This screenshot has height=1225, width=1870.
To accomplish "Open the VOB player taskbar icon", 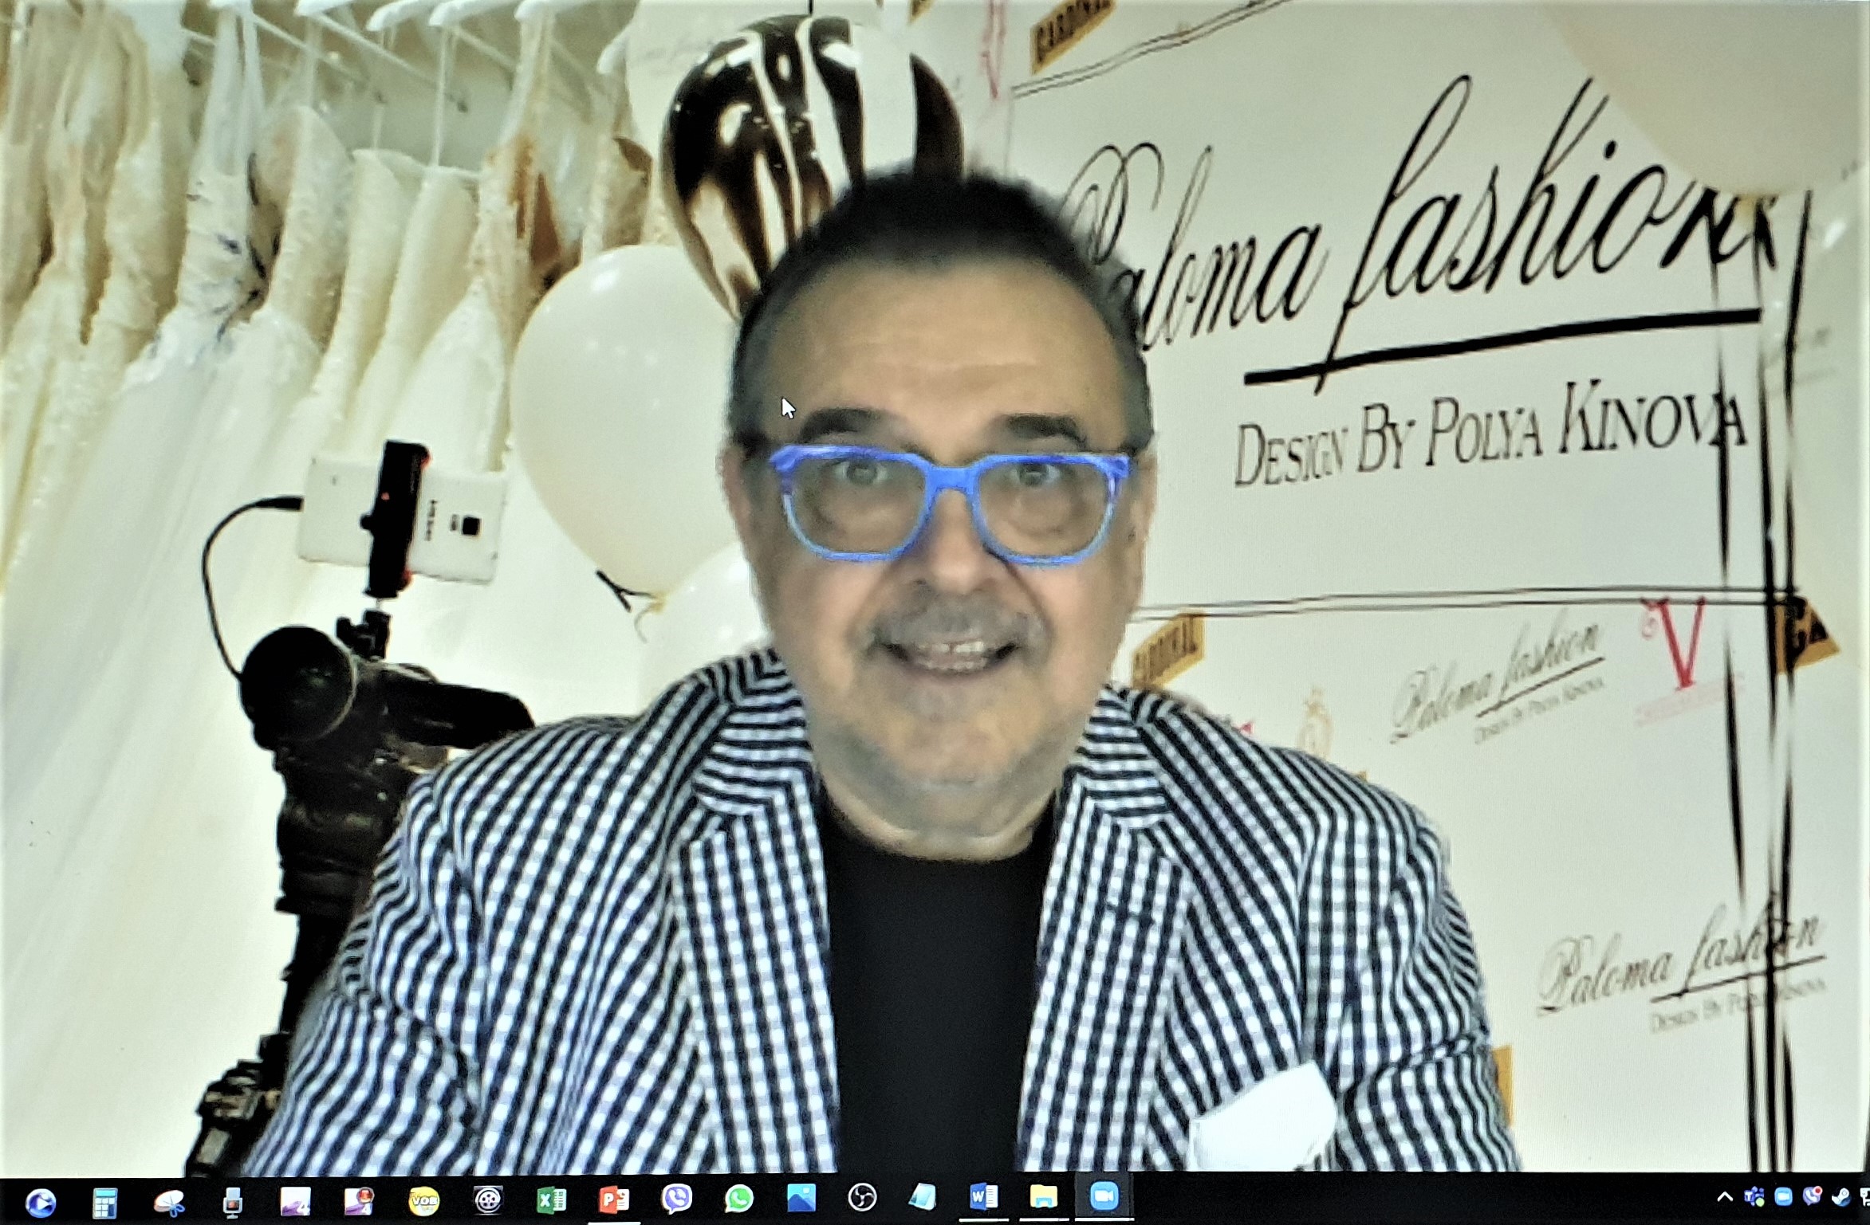I will (x=423, y=1199).
